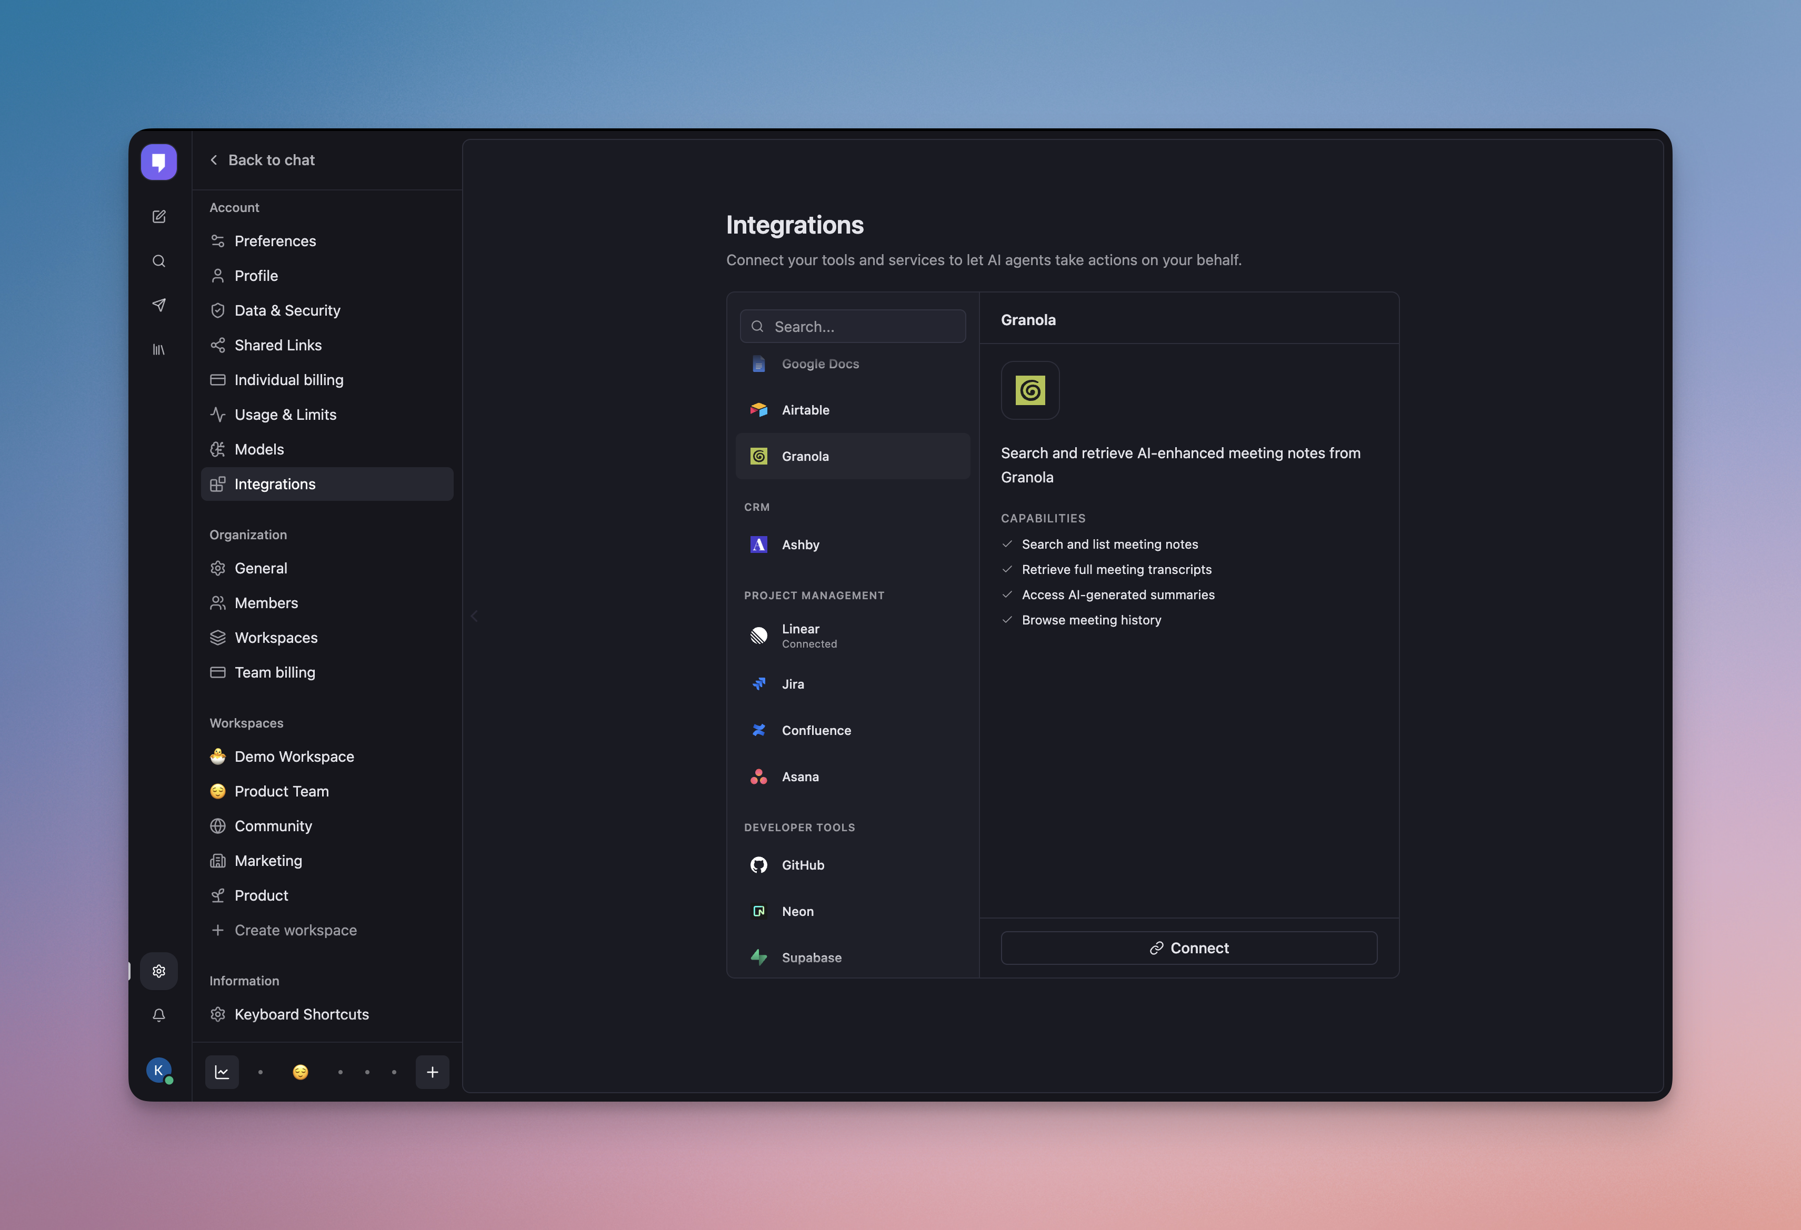Click the integrations Search field
The image size is (1801, 1230).
(x=853, y=327)
